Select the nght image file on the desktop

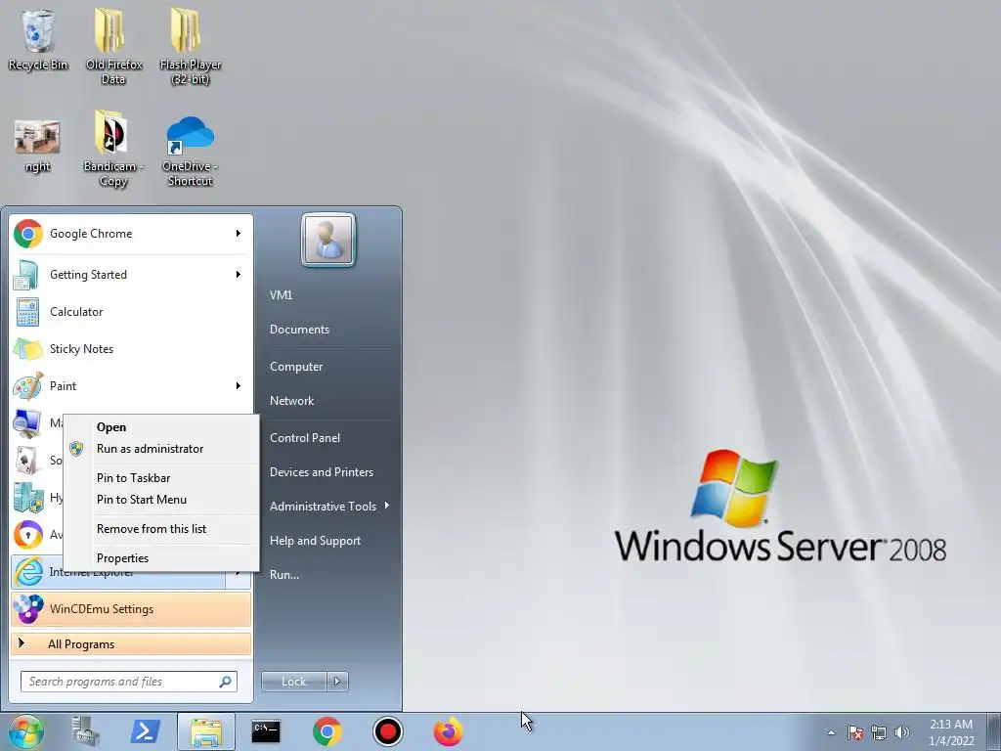pos(37,147)
